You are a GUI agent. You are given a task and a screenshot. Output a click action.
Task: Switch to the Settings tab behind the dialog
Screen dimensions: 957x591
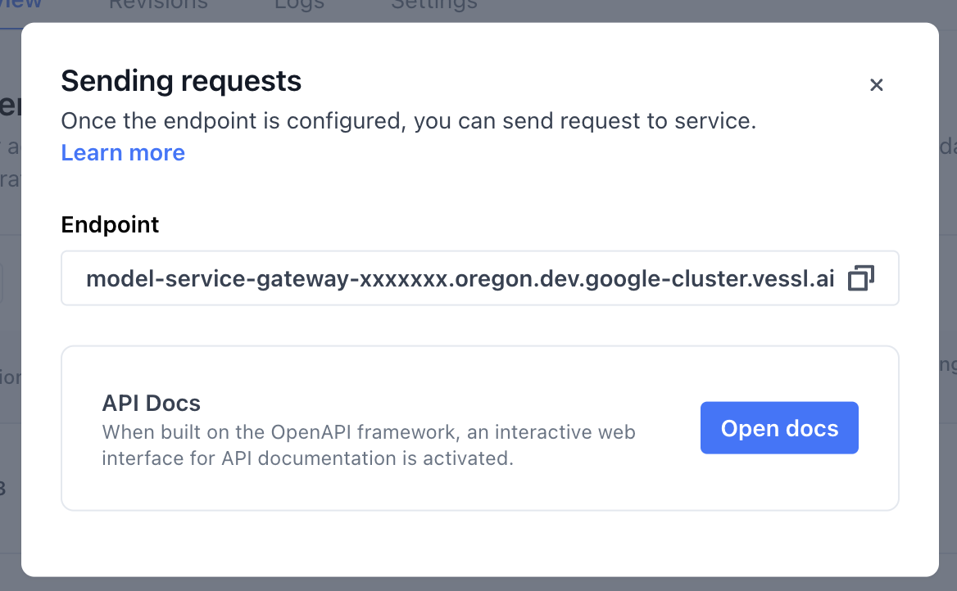(433, 5)
